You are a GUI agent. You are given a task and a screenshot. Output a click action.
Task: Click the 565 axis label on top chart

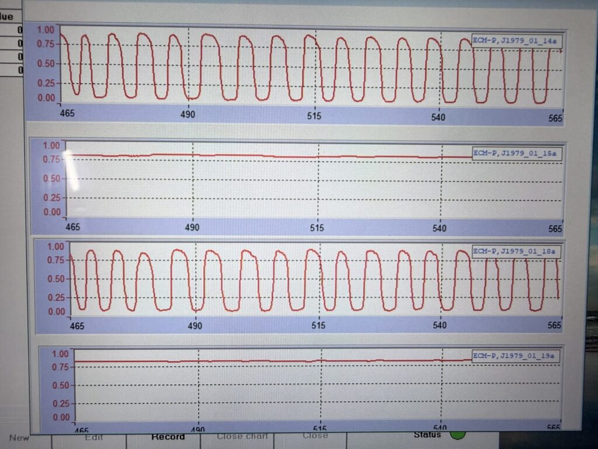555,118
